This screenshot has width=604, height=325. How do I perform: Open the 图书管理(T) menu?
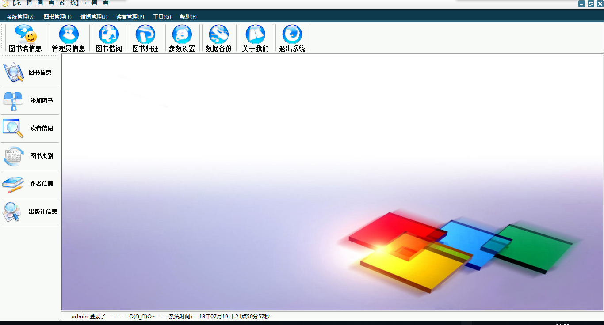[x=57, y=17]
